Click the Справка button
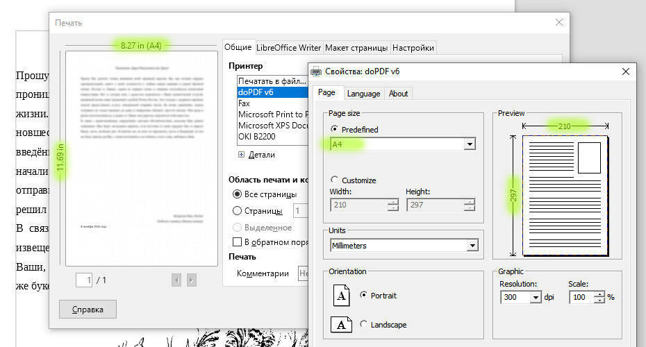The height and width of the screenshot is (347, 646). click(88, 309)
